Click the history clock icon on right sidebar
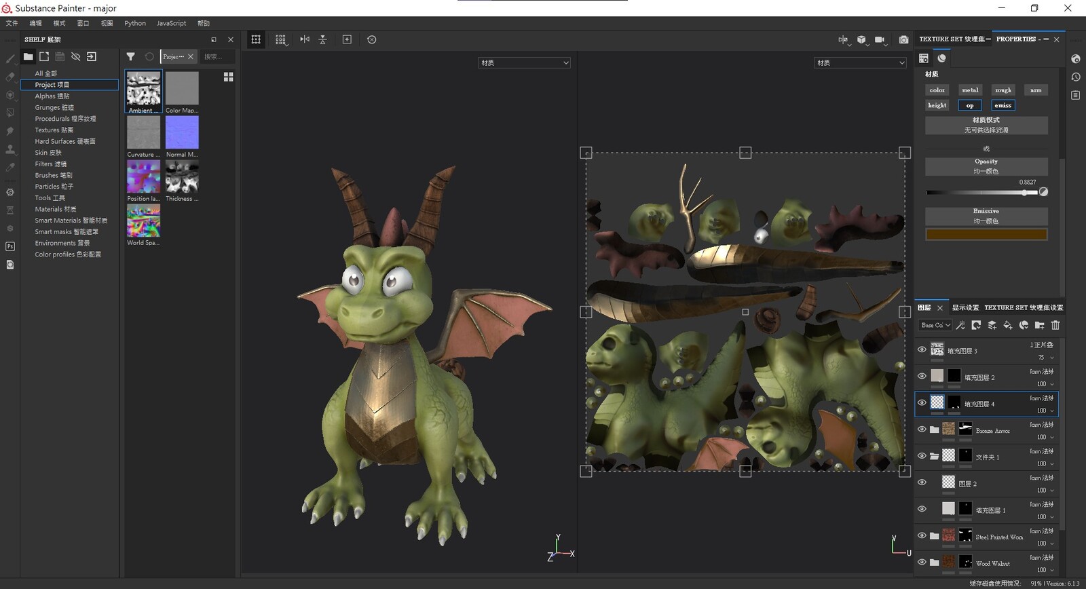Viewport: 1086px width, 589px height. pos(1076,77)
